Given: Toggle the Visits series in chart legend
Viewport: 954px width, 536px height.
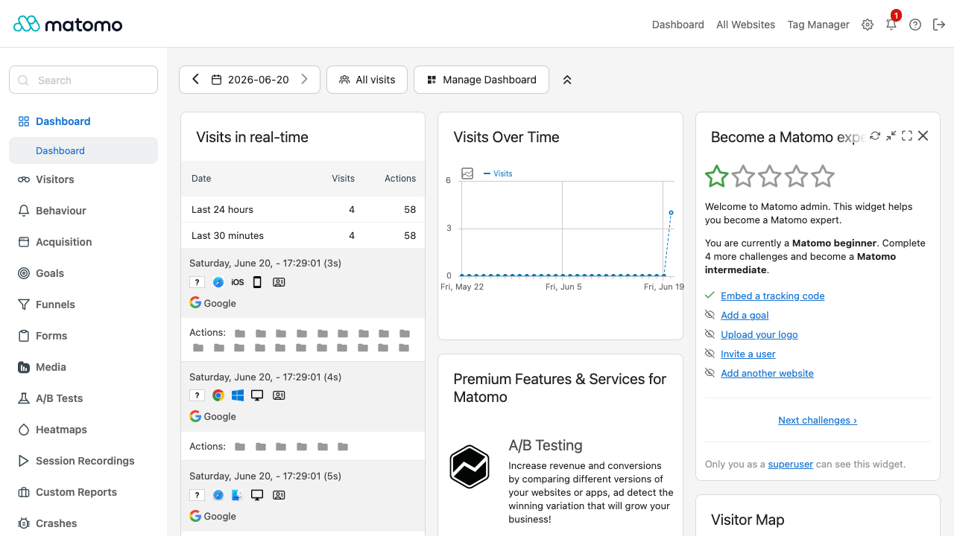Looking at the screenshot, I should click(498, 173).
